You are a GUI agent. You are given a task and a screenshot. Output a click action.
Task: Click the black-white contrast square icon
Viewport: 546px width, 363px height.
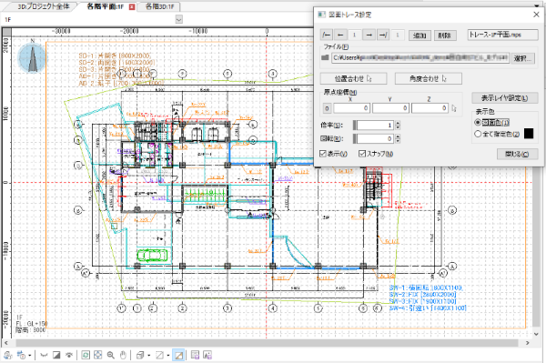56,356
